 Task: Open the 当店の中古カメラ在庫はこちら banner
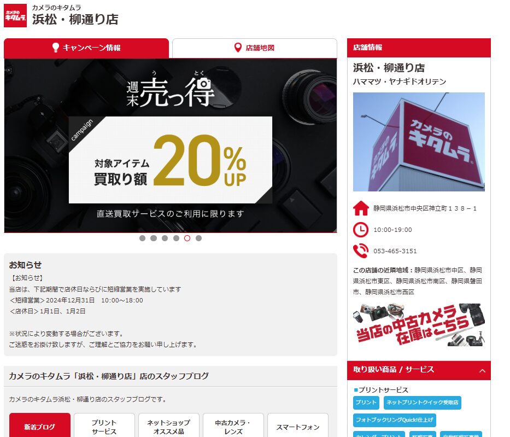pyautogui.click(x=419, y=325)
